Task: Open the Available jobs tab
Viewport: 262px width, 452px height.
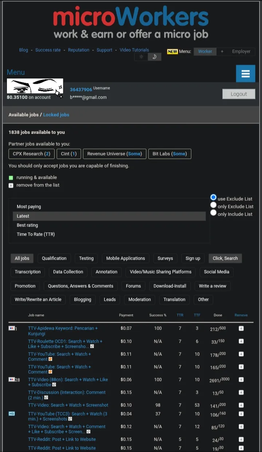Action: [x=24, y=115]
